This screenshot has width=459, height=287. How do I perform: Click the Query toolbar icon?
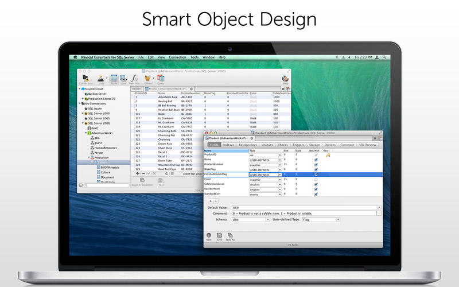click(x=161, y=78)
